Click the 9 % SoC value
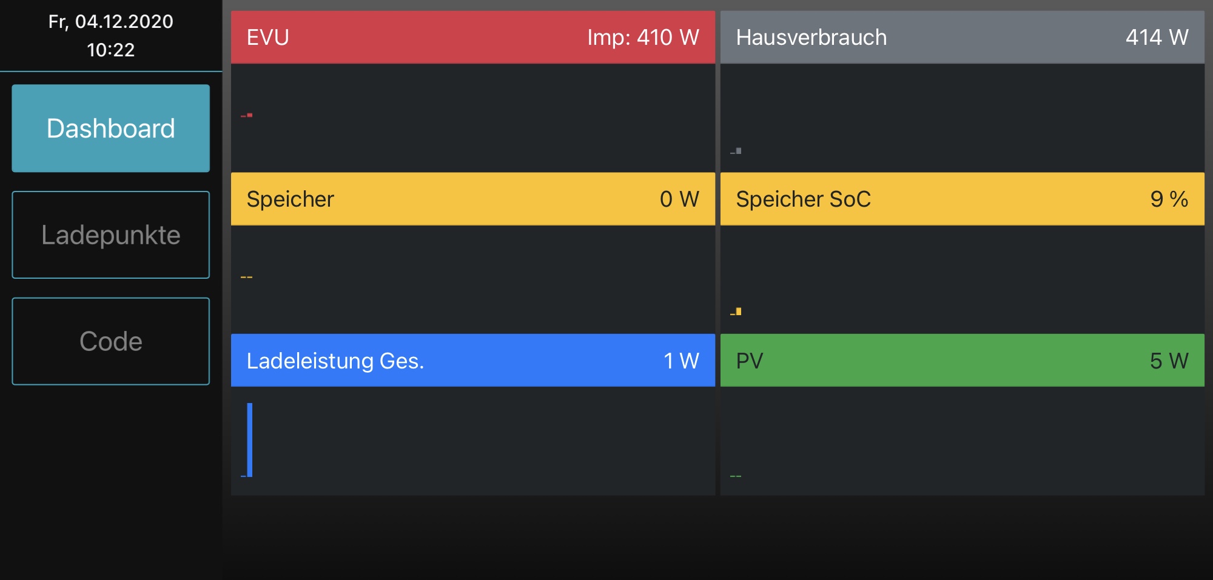Screen dimensions: 1213x580 tap(1169, 199)
